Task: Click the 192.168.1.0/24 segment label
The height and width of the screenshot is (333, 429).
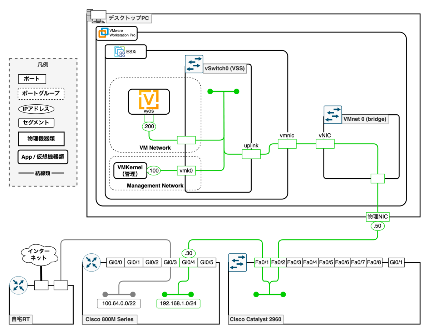Action: pos(178,304)
